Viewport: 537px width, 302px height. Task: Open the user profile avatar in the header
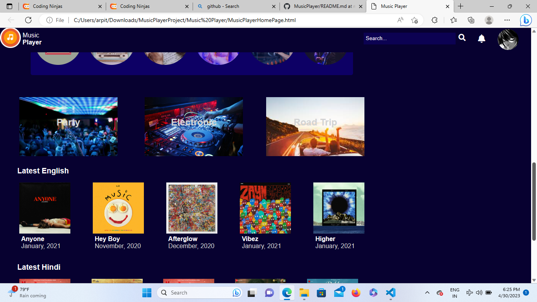(x=508, y=39)
